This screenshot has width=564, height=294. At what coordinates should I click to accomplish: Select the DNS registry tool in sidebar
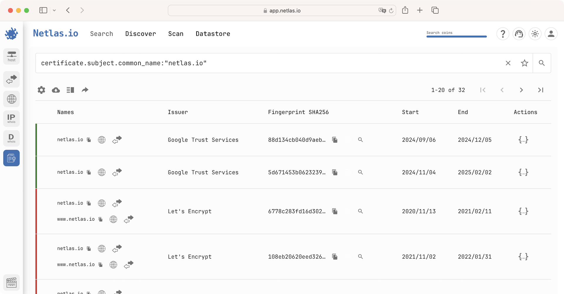(x=11, y=99)
